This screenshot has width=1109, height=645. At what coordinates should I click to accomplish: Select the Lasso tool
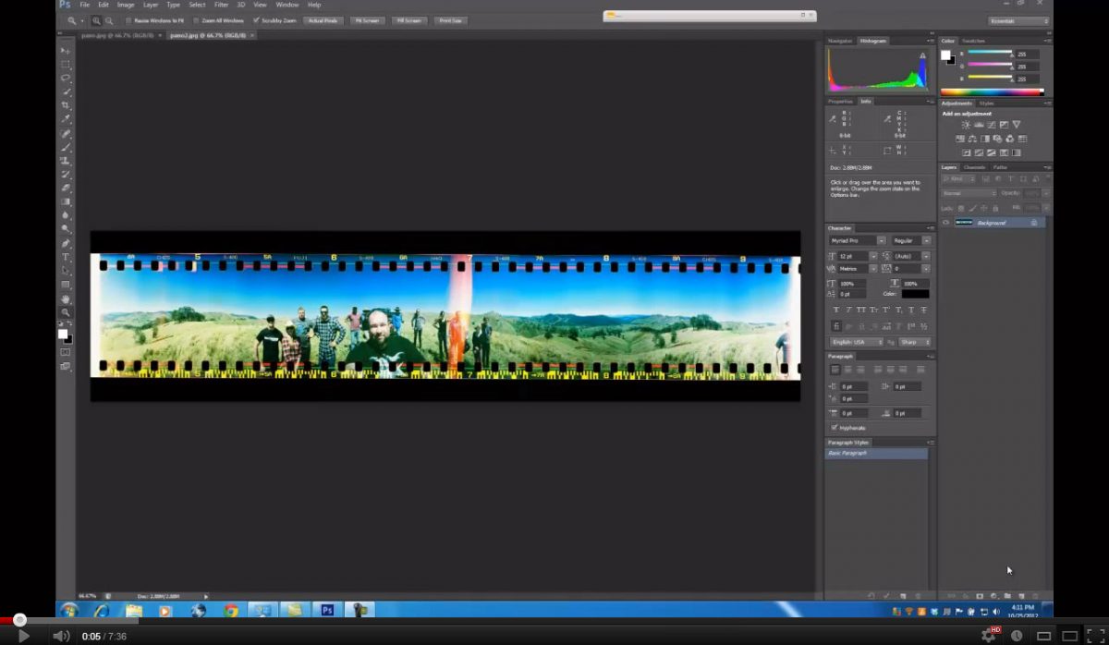(x=66, y=79)
